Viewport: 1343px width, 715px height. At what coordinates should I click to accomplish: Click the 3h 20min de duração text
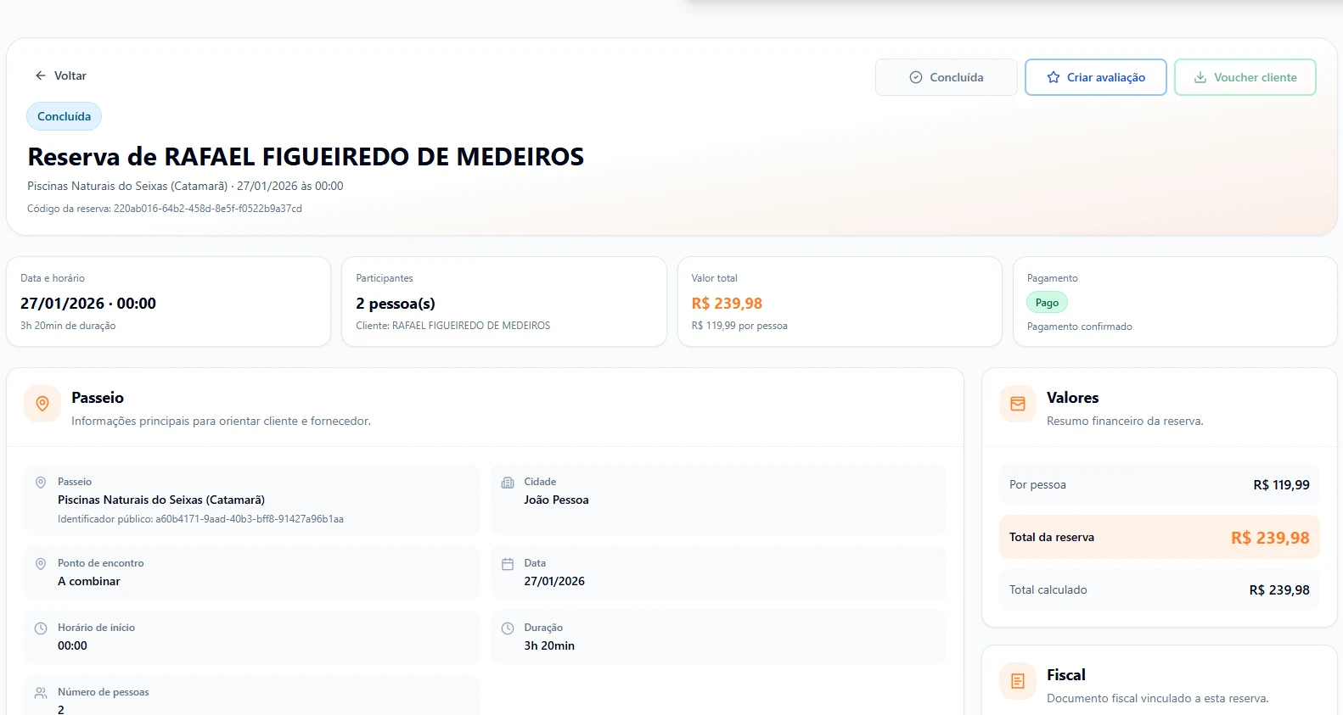pyautogui.click(x=68, y=326)
